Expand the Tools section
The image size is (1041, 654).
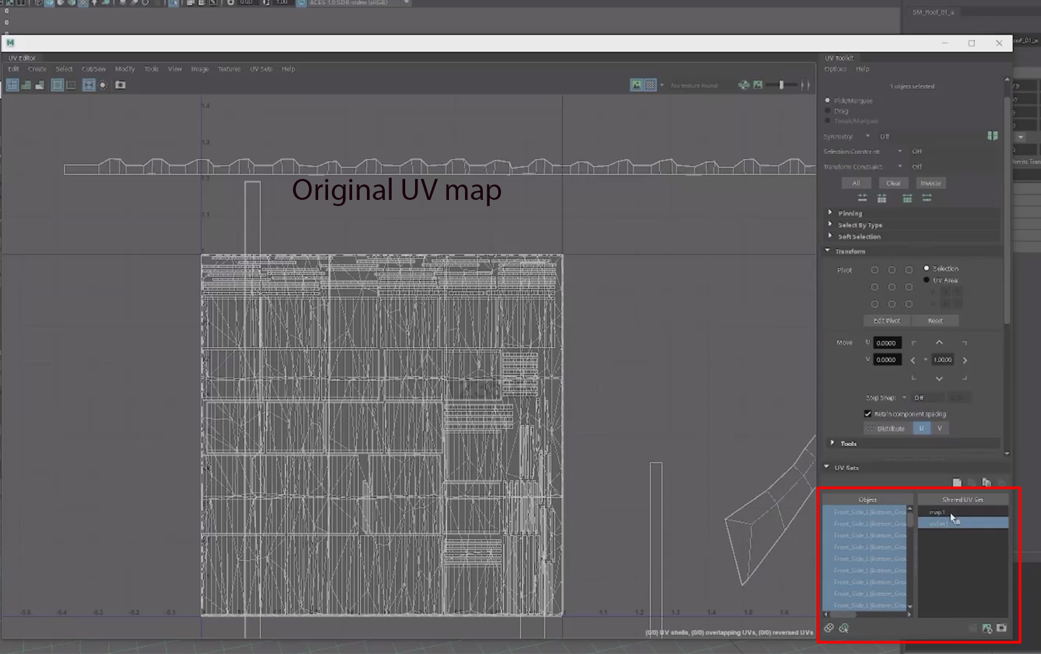(833, 443)
